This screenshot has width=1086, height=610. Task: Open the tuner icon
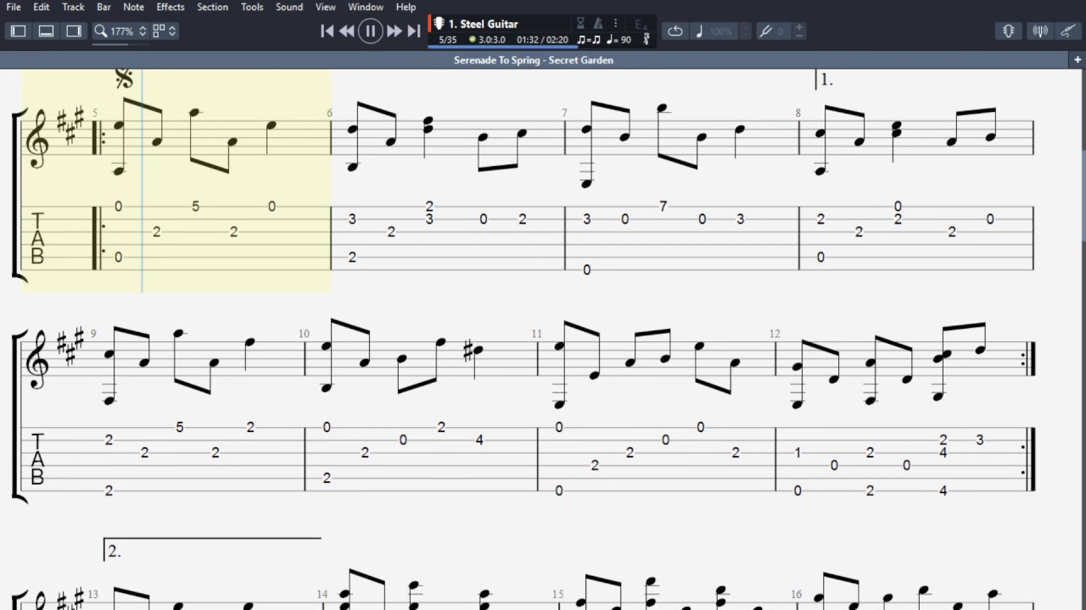tap(1039, 31)
